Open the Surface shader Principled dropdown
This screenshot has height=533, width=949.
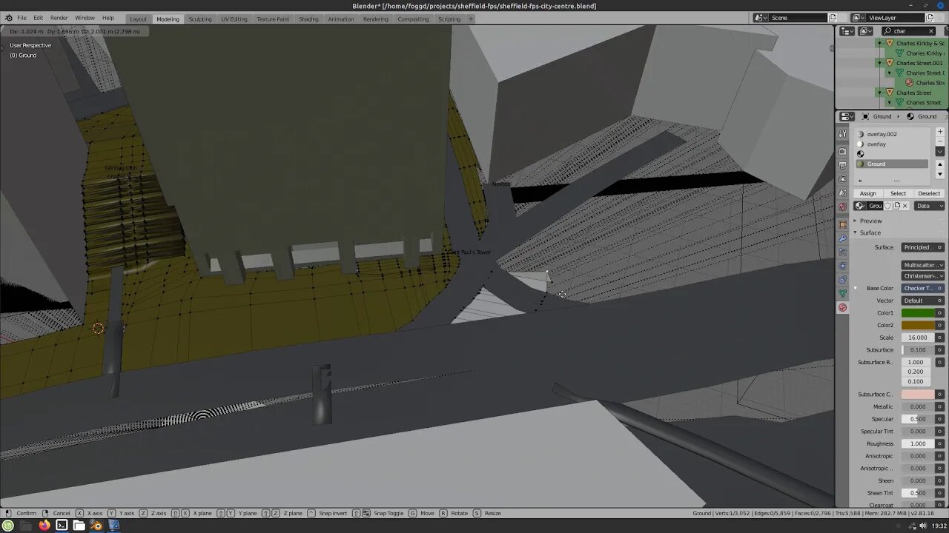click(x=923, y=247)
